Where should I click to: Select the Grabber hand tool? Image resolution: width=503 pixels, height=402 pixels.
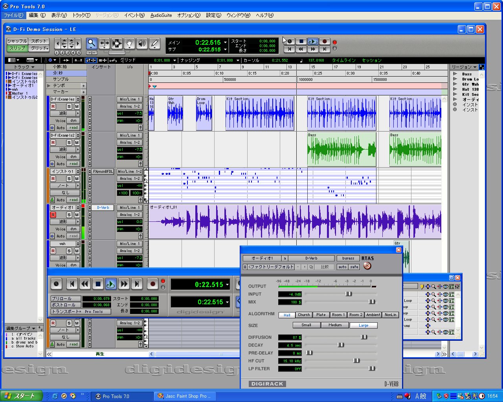coord(129,43)
